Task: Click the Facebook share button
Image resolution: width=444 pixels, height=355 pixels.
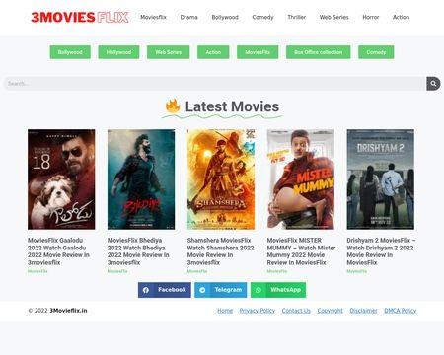Action: click(165, 290)
